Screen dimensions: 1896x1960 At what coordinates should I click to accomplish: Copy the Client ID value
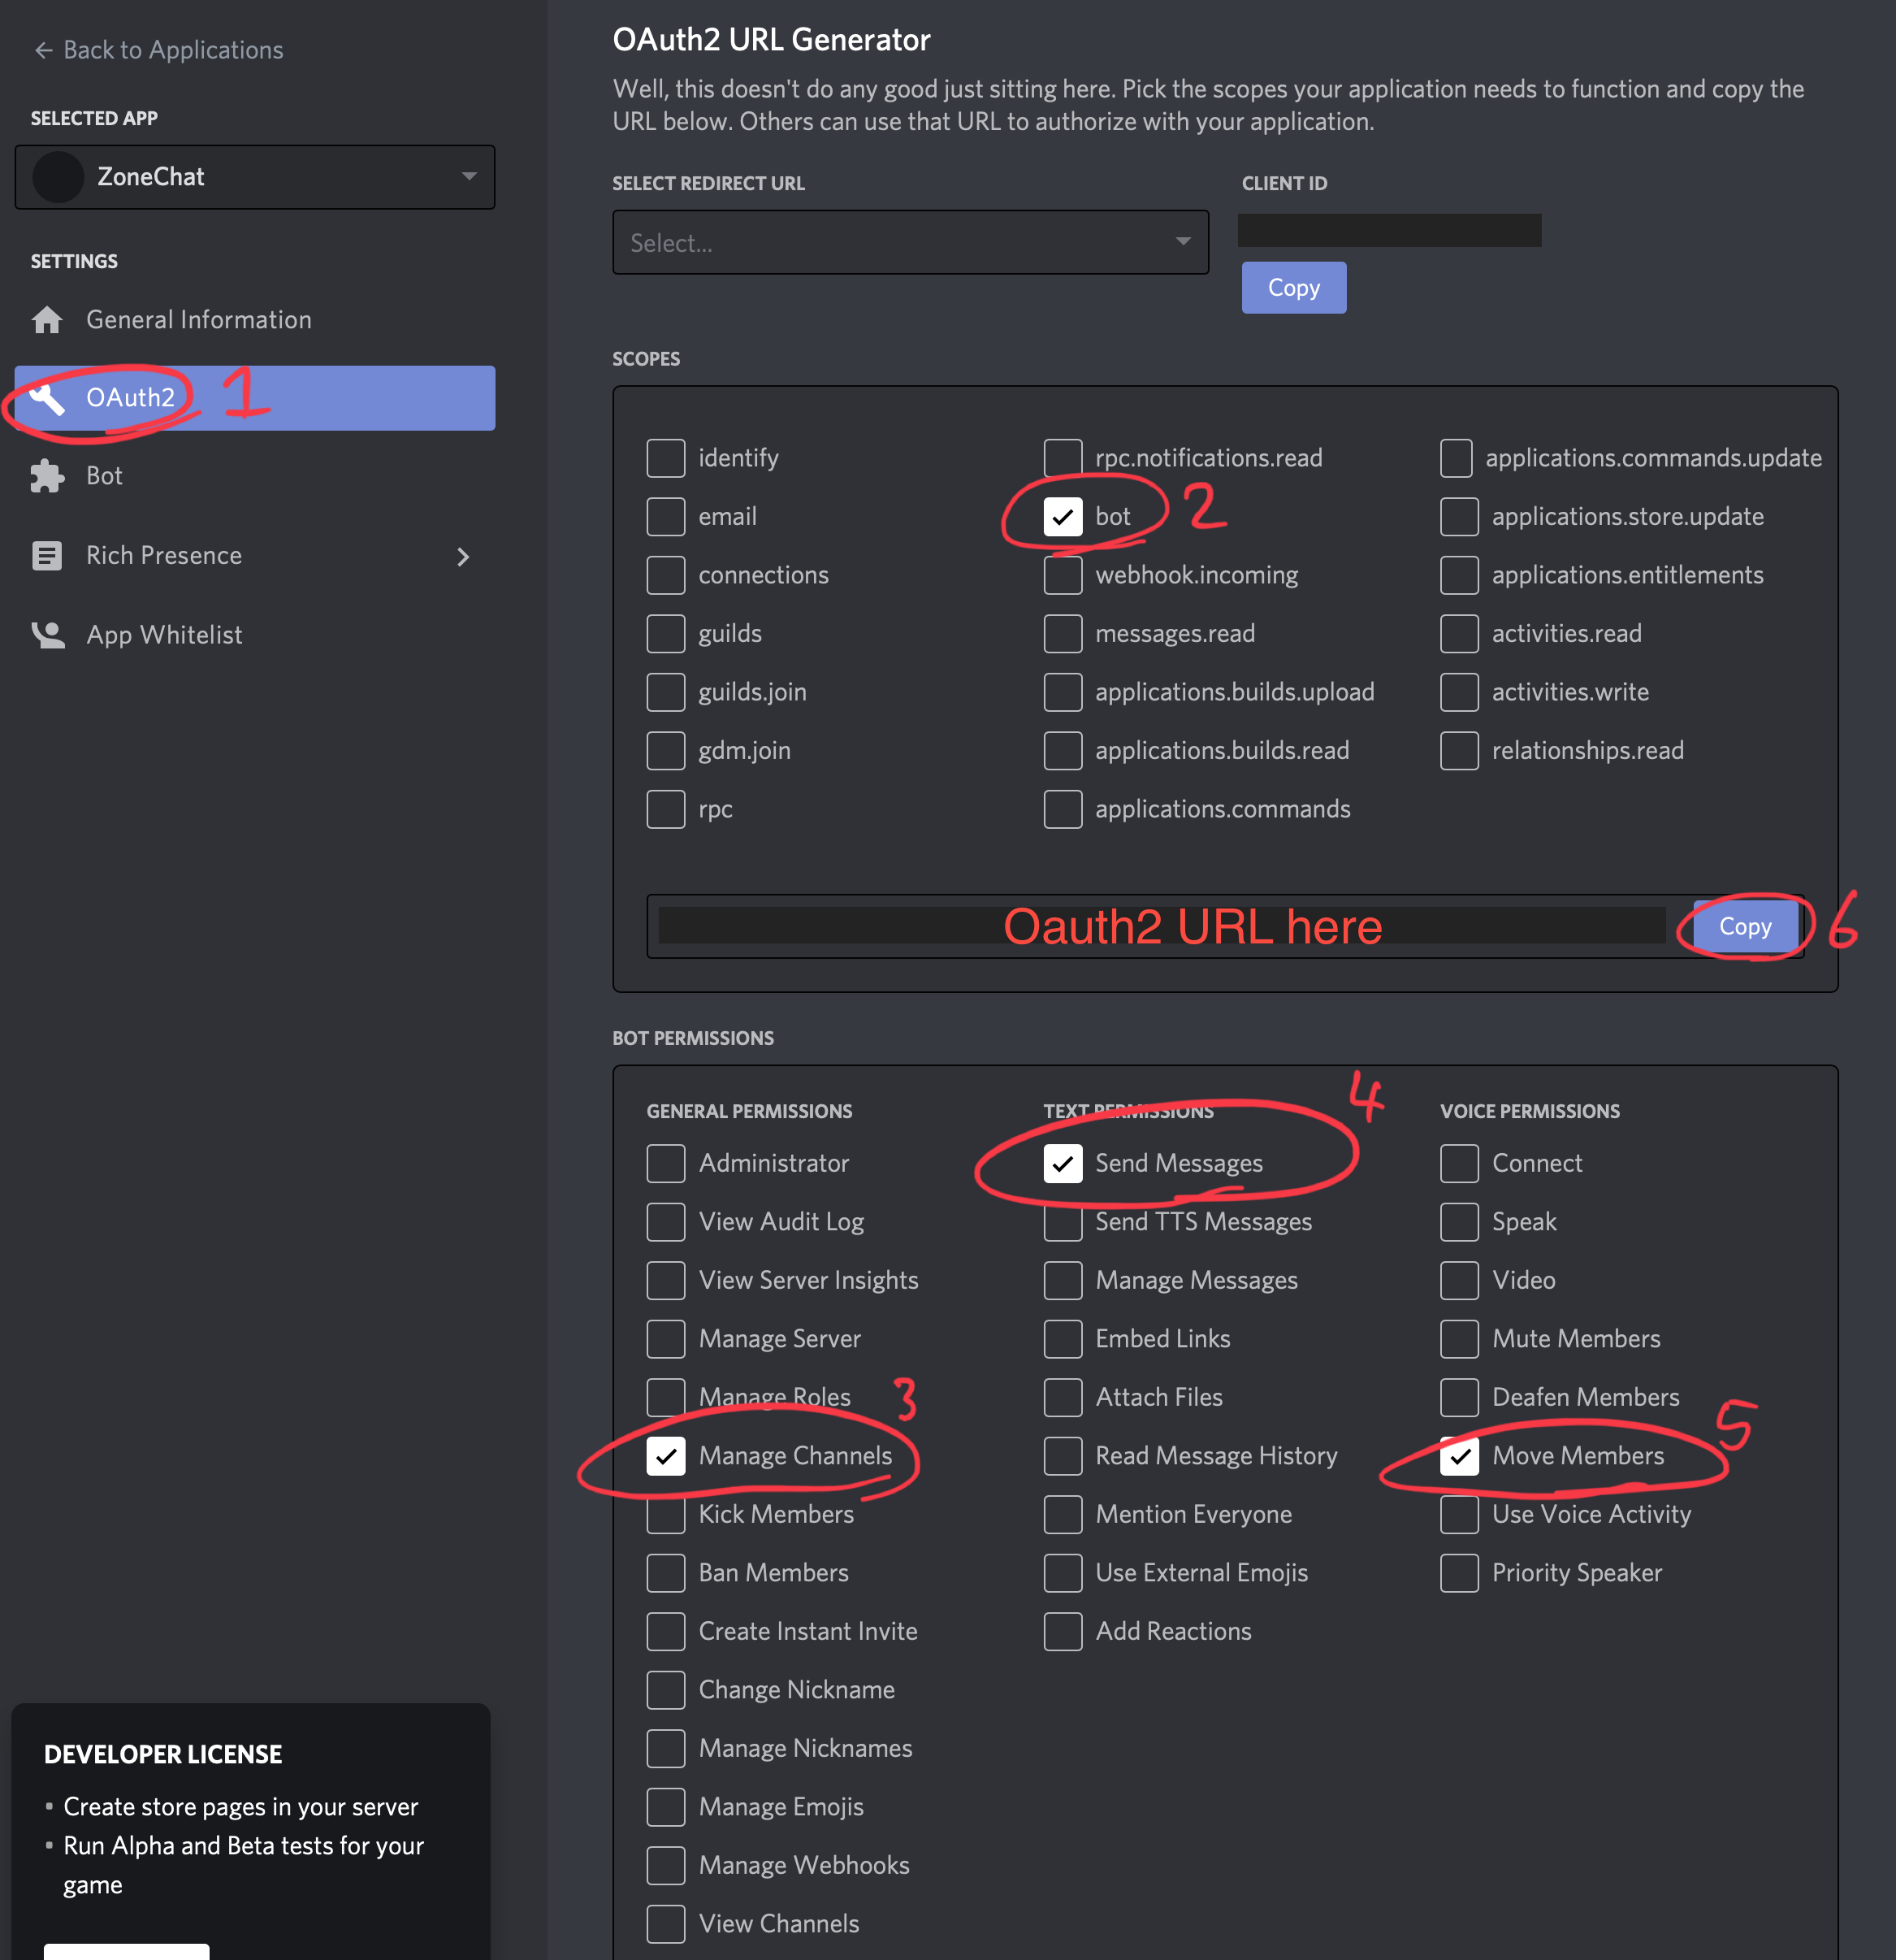pos(1294,285)
